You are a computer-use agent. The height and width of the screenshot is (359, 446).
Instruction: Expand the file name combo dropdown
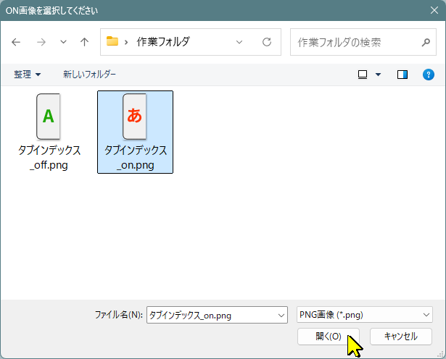281,316
